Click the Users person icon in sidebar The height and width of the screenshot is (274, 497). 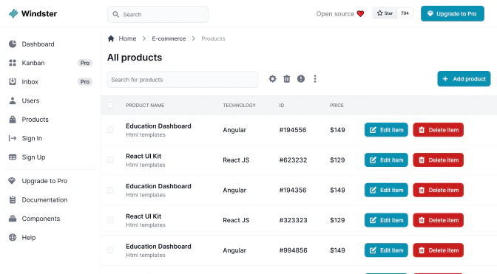[x=13, y=100]
